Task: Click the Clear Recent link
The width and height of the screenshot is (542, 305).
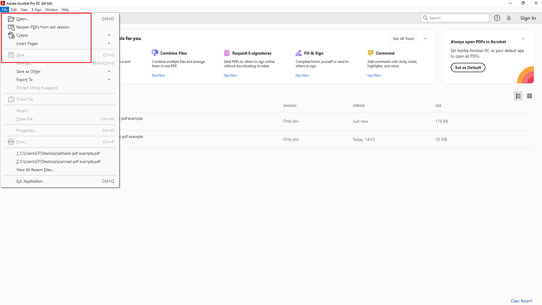Action: coord(521,301)
